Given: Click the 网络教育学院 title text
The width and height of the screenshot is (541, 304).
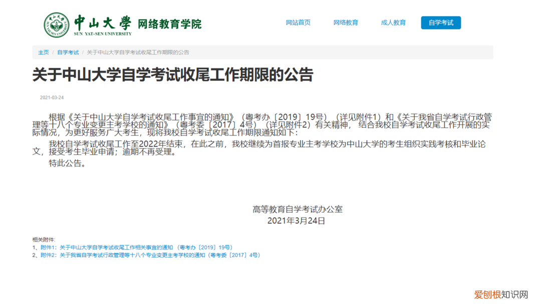Looking at the screenshot, I should pos(170,22).
